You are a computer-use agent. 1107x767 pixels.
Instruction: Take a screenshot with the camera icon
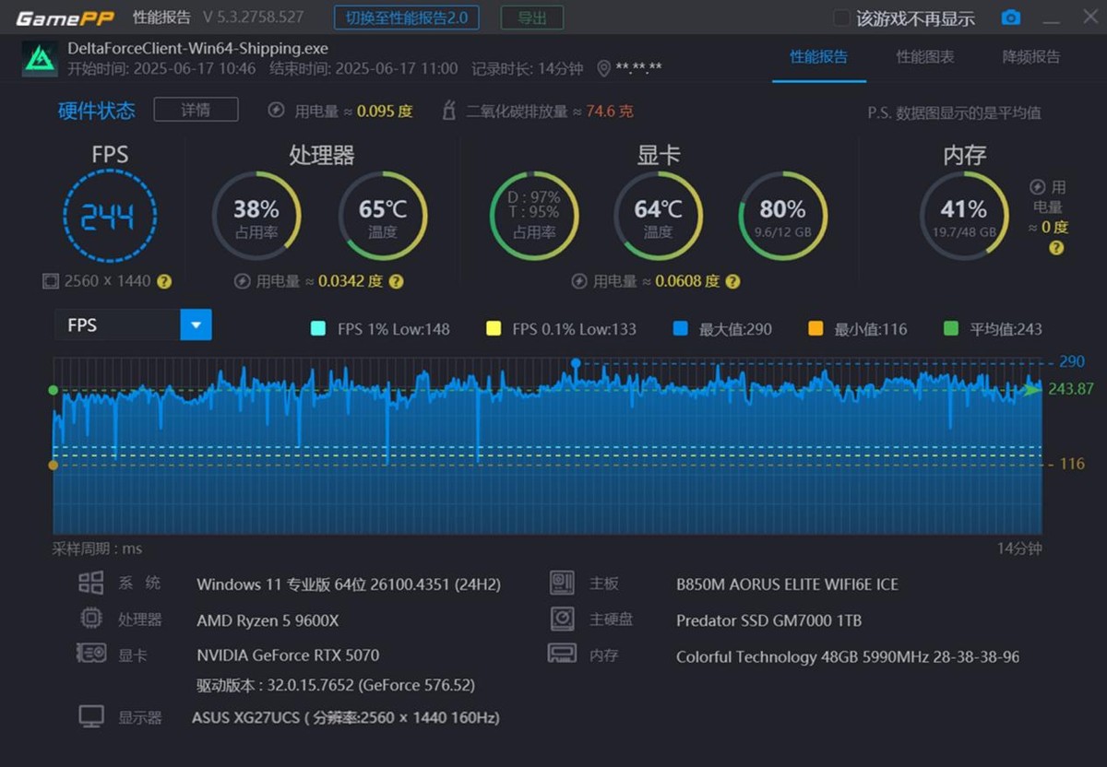point(1011,18)
